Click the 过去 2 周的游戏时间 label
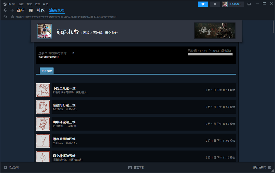This screenshot has width=275, height=173. (x=52, y=53)
